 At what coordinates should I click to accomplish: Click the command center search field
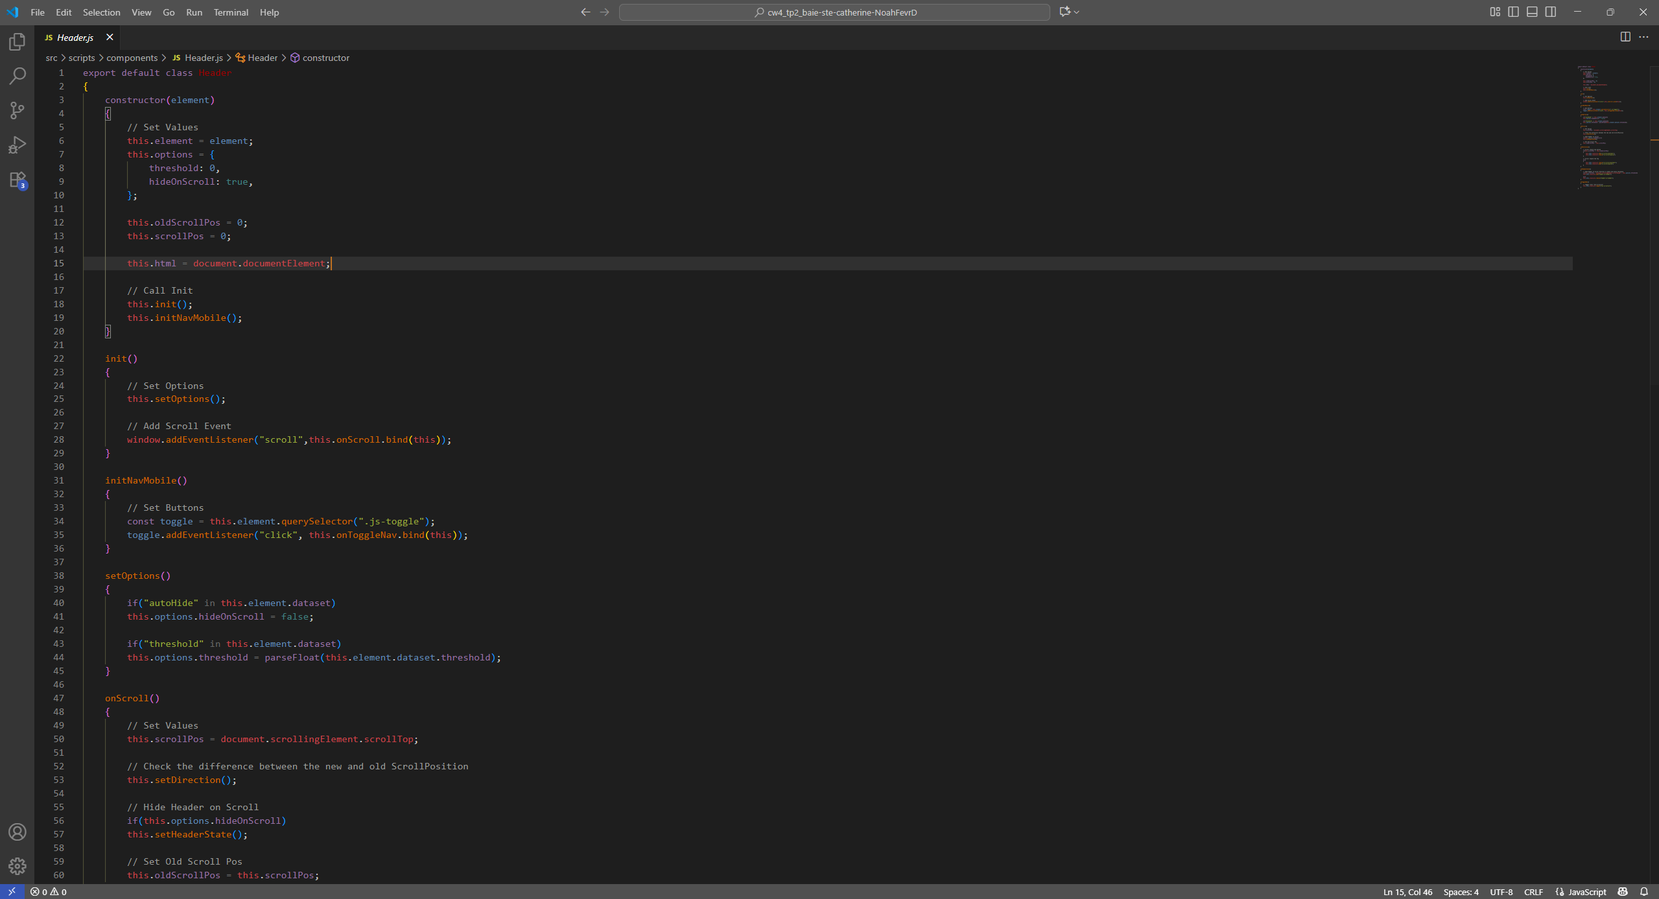click(834, 12)
